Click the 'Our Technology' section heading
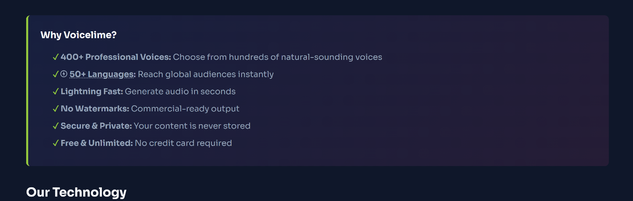This screenshot has height=201, width=633. (x=76, y=192)
